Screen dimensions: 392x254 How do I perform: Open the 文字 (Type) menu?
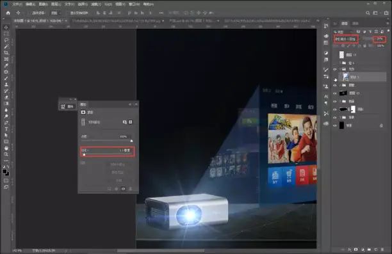pos(69,4)
